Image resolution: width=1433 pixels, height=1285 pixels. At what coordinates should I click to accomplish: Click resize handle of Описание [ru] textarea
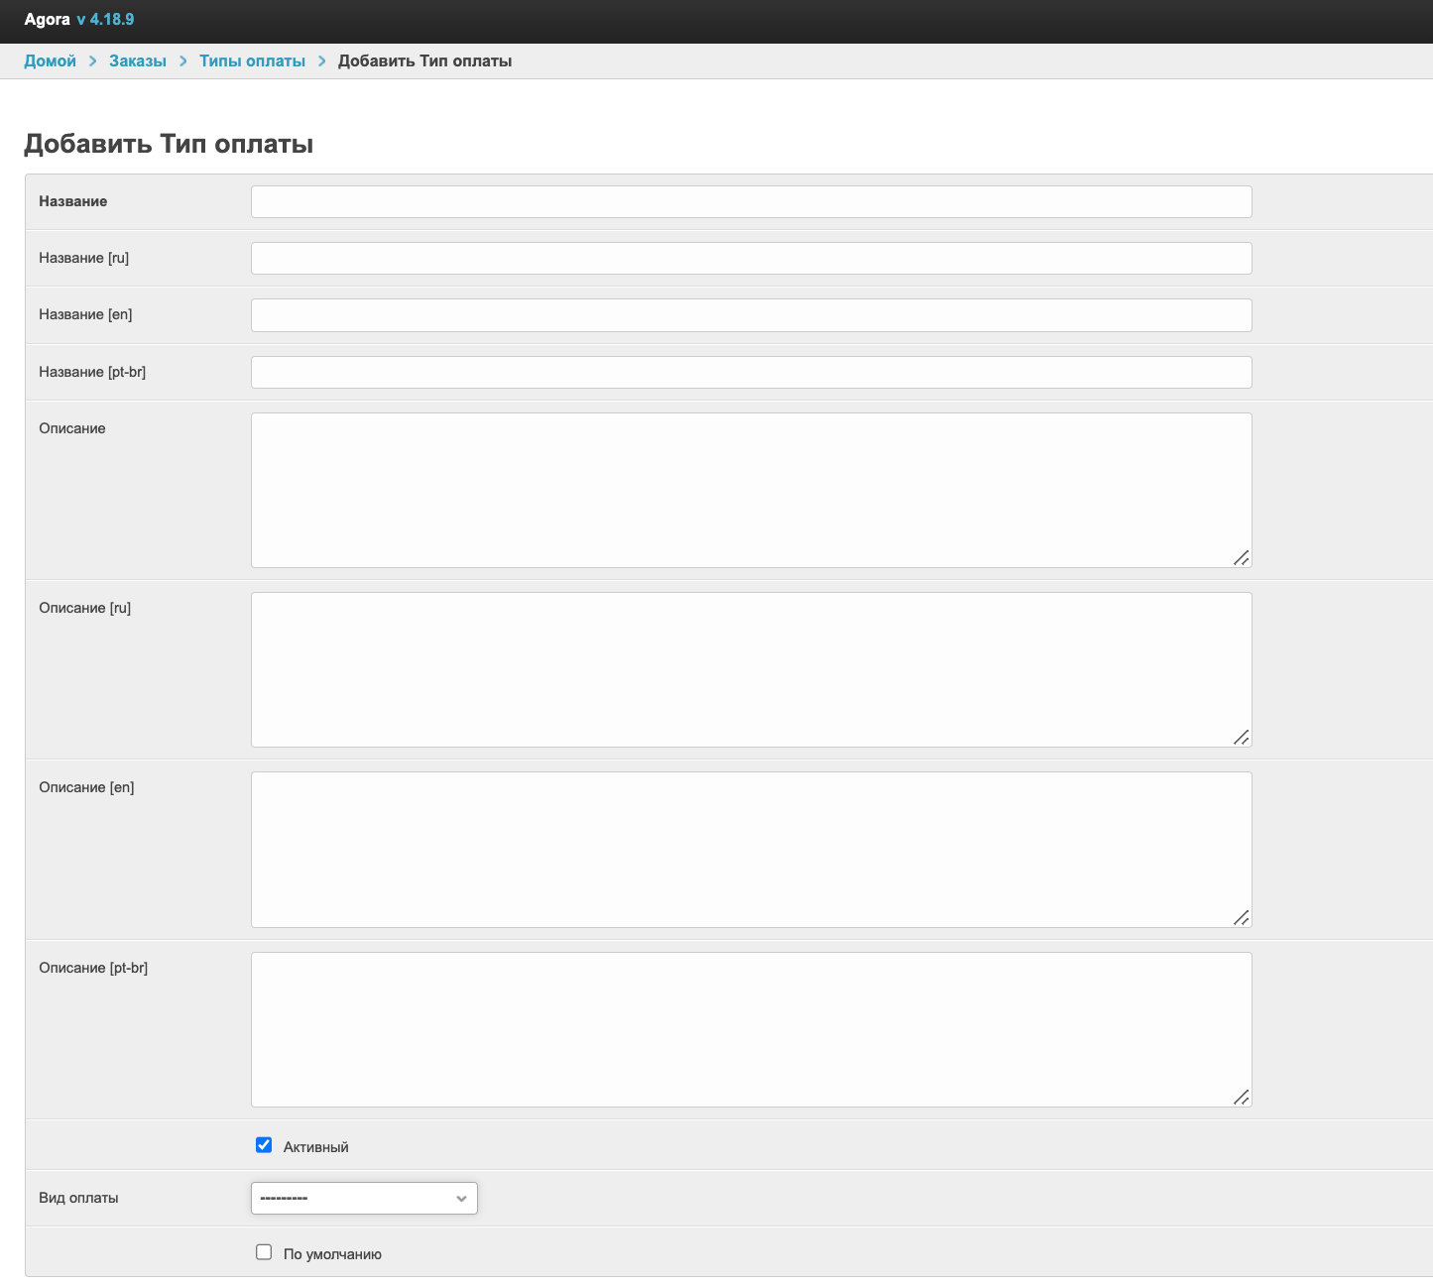1241,737
